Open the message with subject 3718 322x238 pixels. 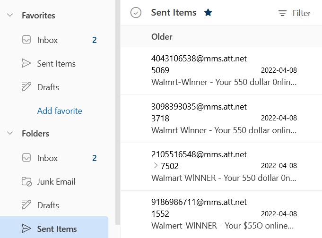[221, 119]
